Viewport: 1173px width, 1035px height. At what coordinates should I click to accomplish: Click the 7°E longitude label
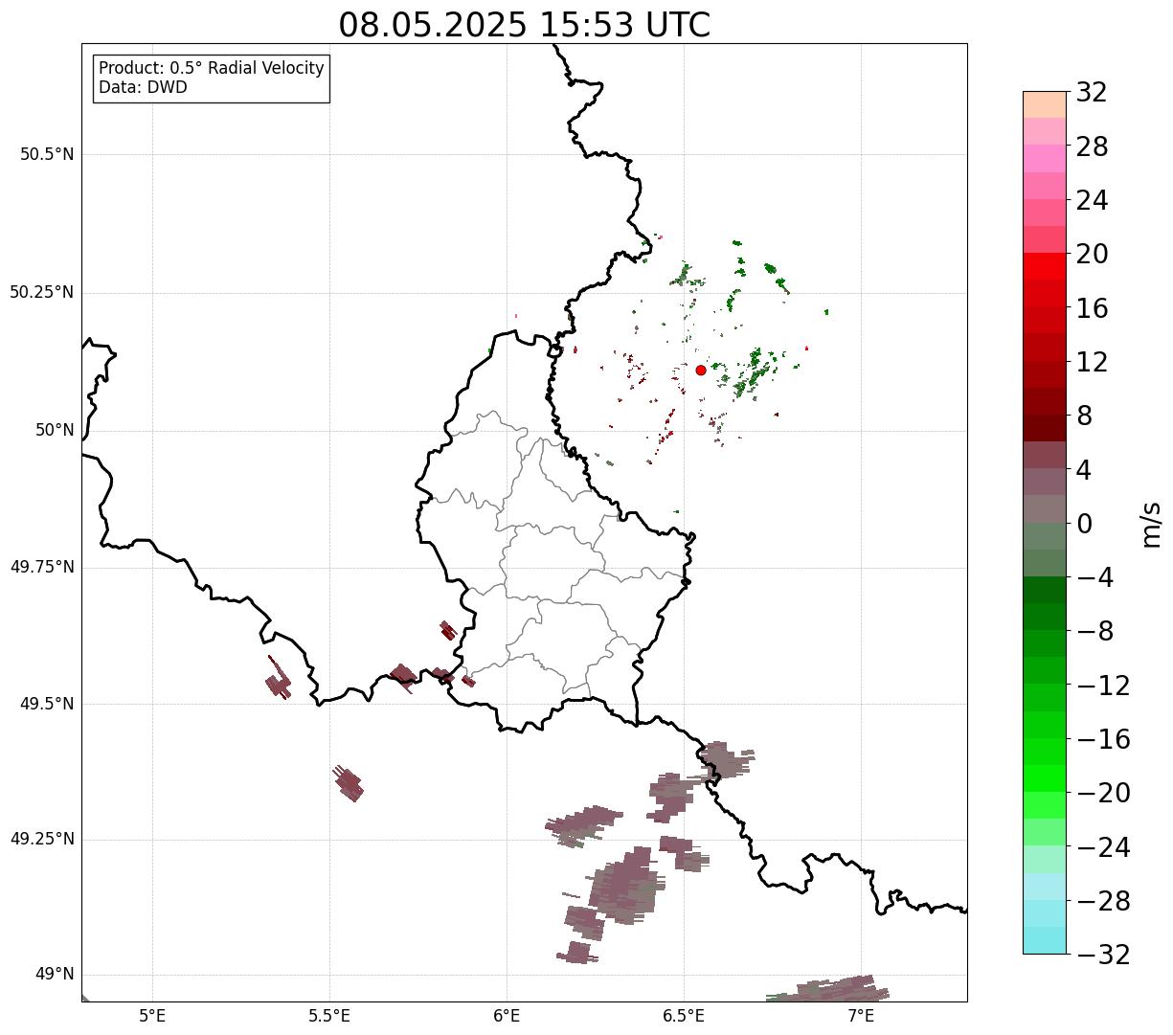coord(861,1016)
